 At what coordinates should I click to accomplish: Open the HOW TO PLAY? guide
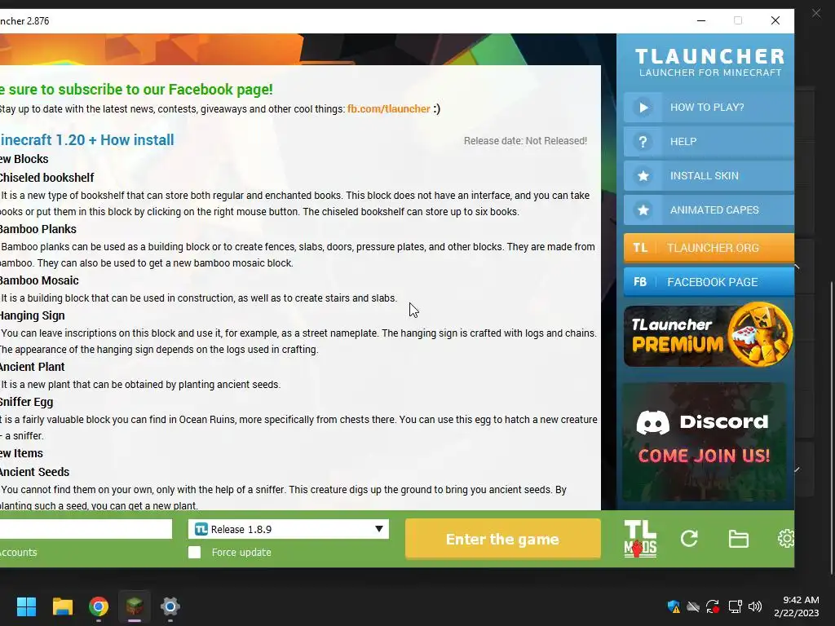tap(709, 107)
